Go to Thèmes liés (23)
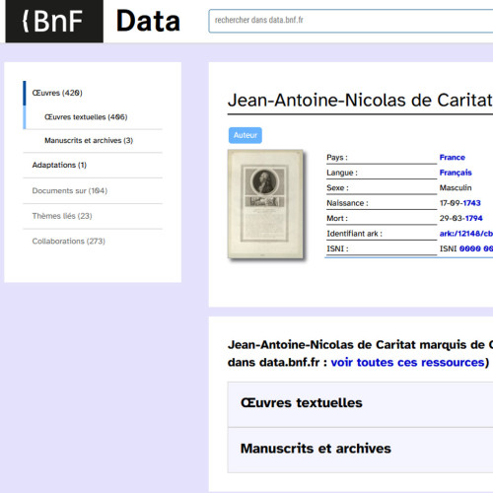This screenshot has height=493, width=493. 62,216
